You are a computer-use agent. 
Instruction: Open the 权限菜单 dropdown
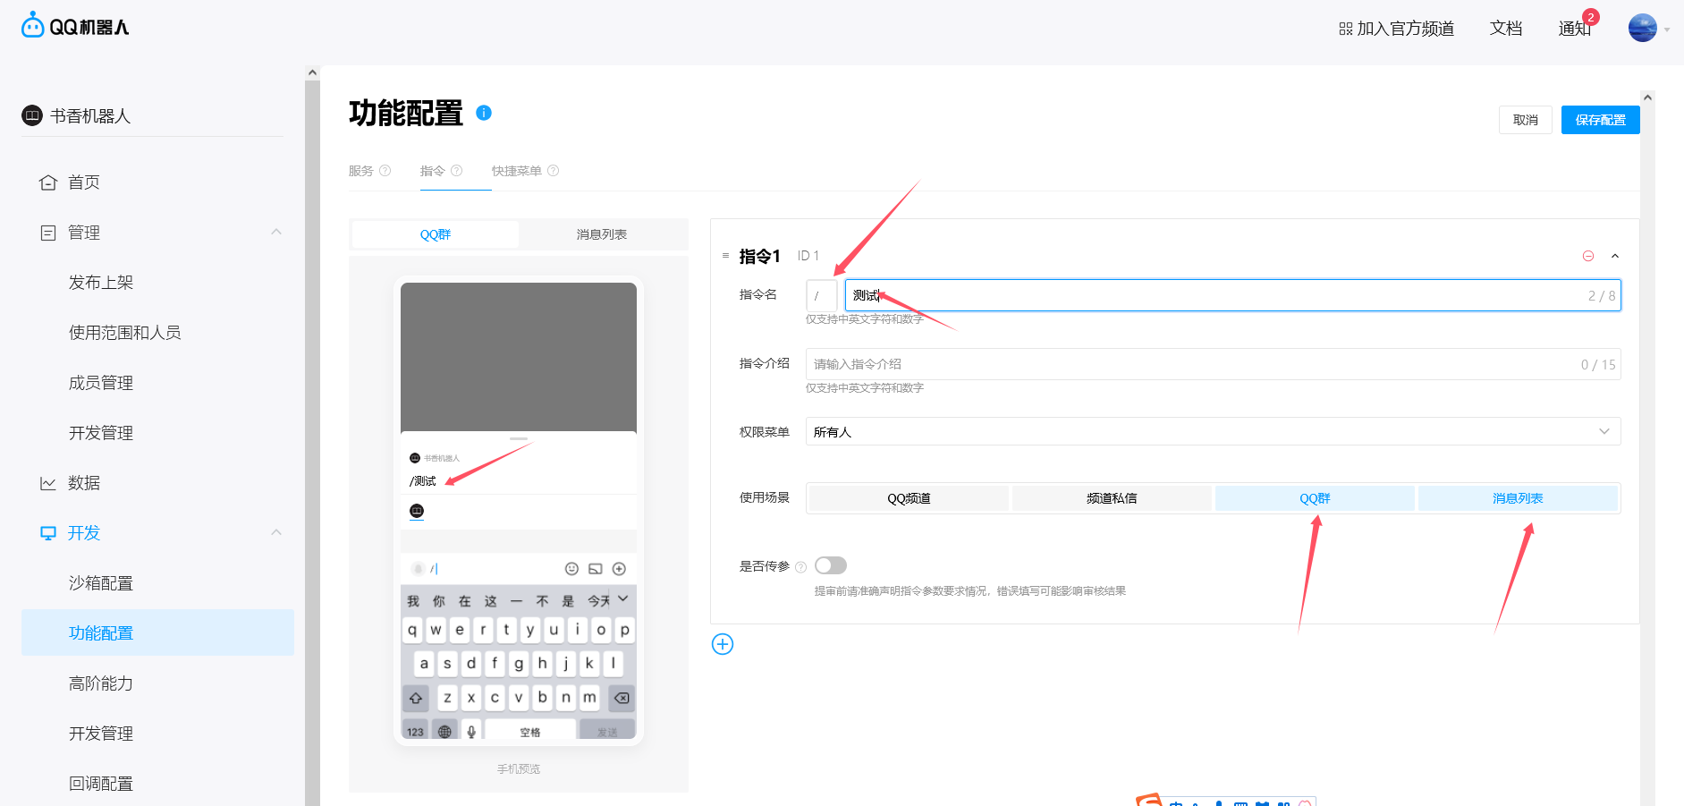click(x=1214, y=432)
